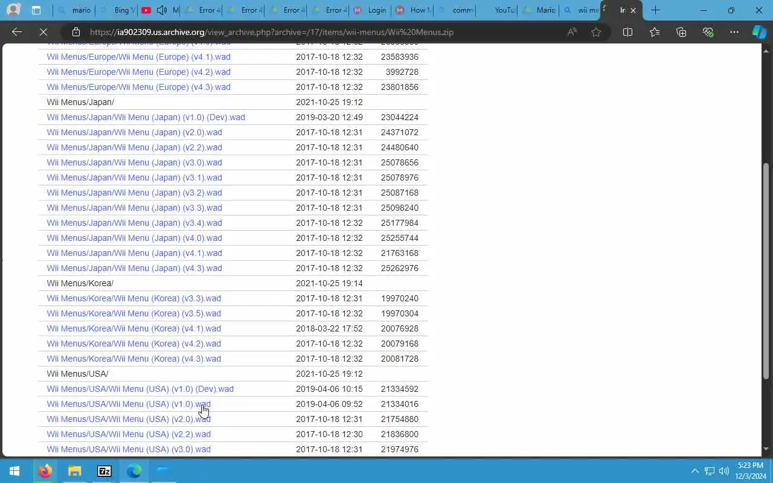Open the split screen view icon
Image resolution: width=773 pixels, height=483 pixels.
627,32
